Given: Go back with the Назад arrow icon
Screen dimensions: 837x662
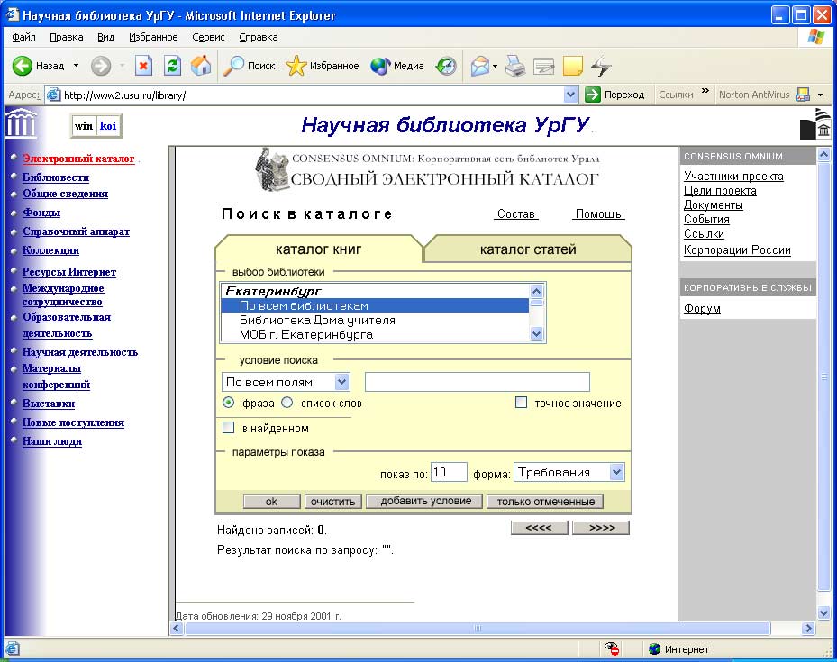Looking at the screenshot, I should 23,66.
